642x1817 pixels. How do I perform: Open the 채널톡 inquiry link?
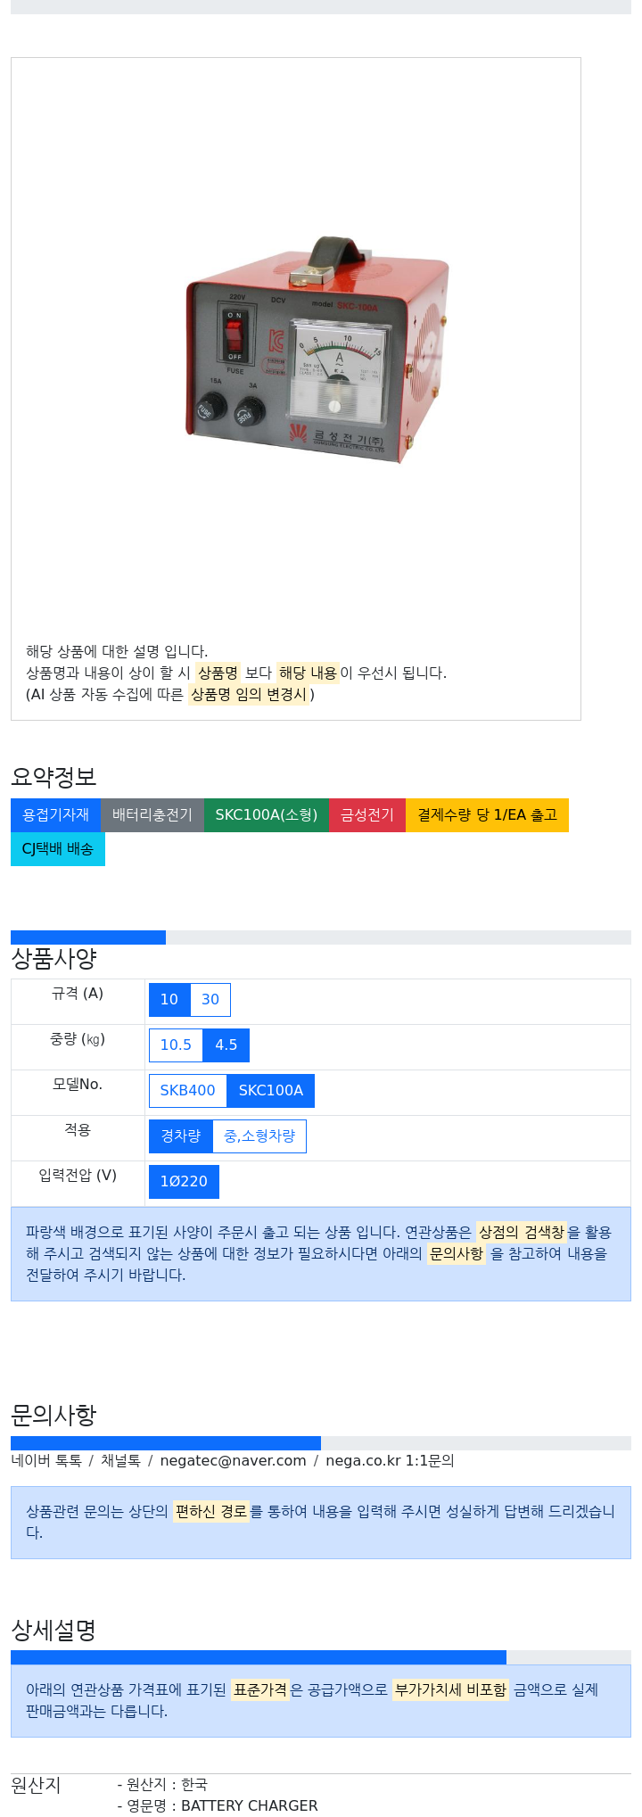pyautogui.click(x=120, y=1461)
